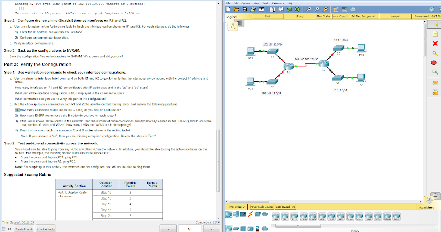Click the Paste toolbar icon

coord(281,9)
